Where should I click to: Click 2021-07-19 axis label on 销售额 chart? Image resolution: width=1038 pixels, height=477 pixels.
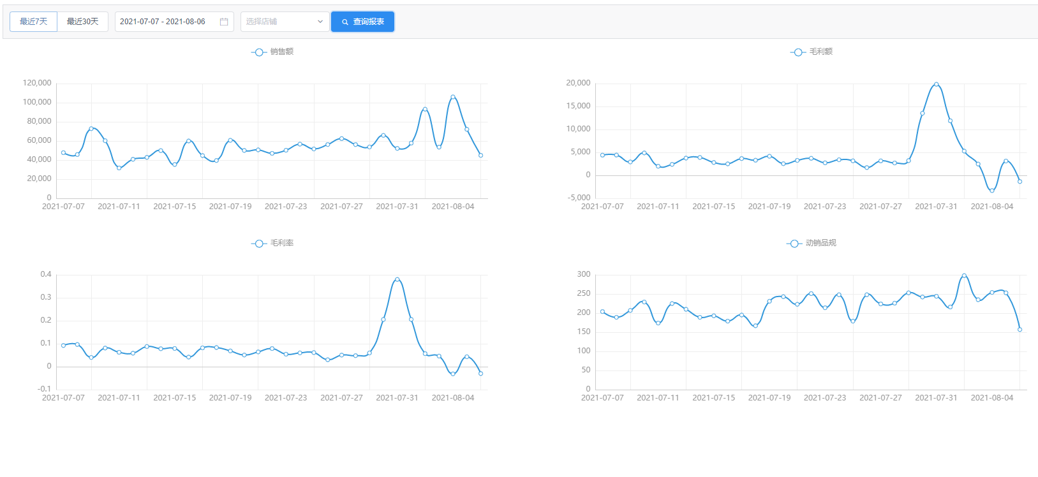coord(230,207)
